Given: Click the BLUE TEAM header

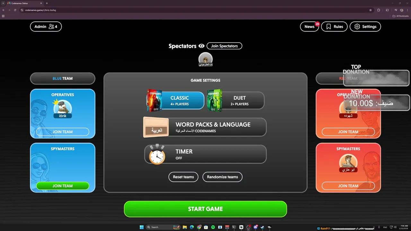Looking at the screenshot, I should (63, 78).
